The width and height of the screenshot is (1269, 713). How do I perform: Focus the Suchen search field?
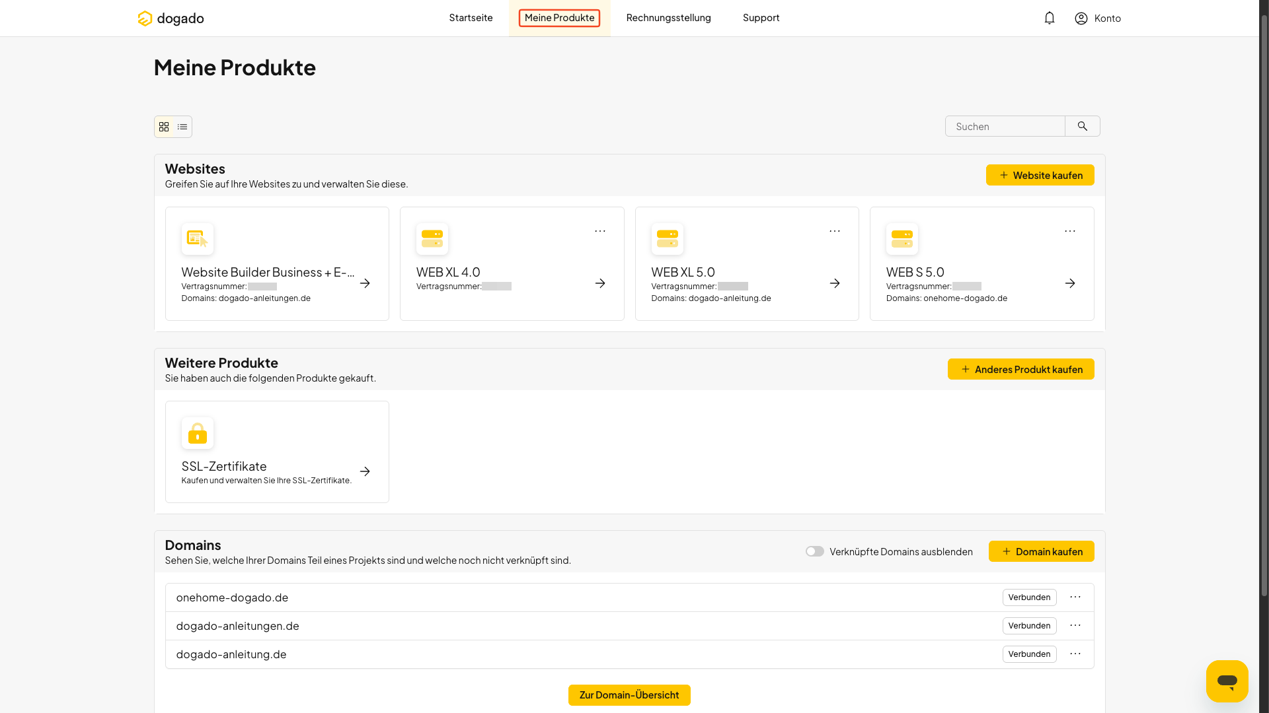coord(1005,126)
